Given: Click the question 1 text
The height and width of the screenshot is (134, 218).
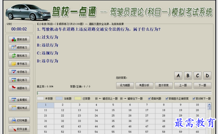Looking at the screenshot, I should [x=99, y=29].
